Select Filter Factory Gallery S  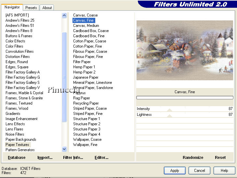(x=22, y=83)
